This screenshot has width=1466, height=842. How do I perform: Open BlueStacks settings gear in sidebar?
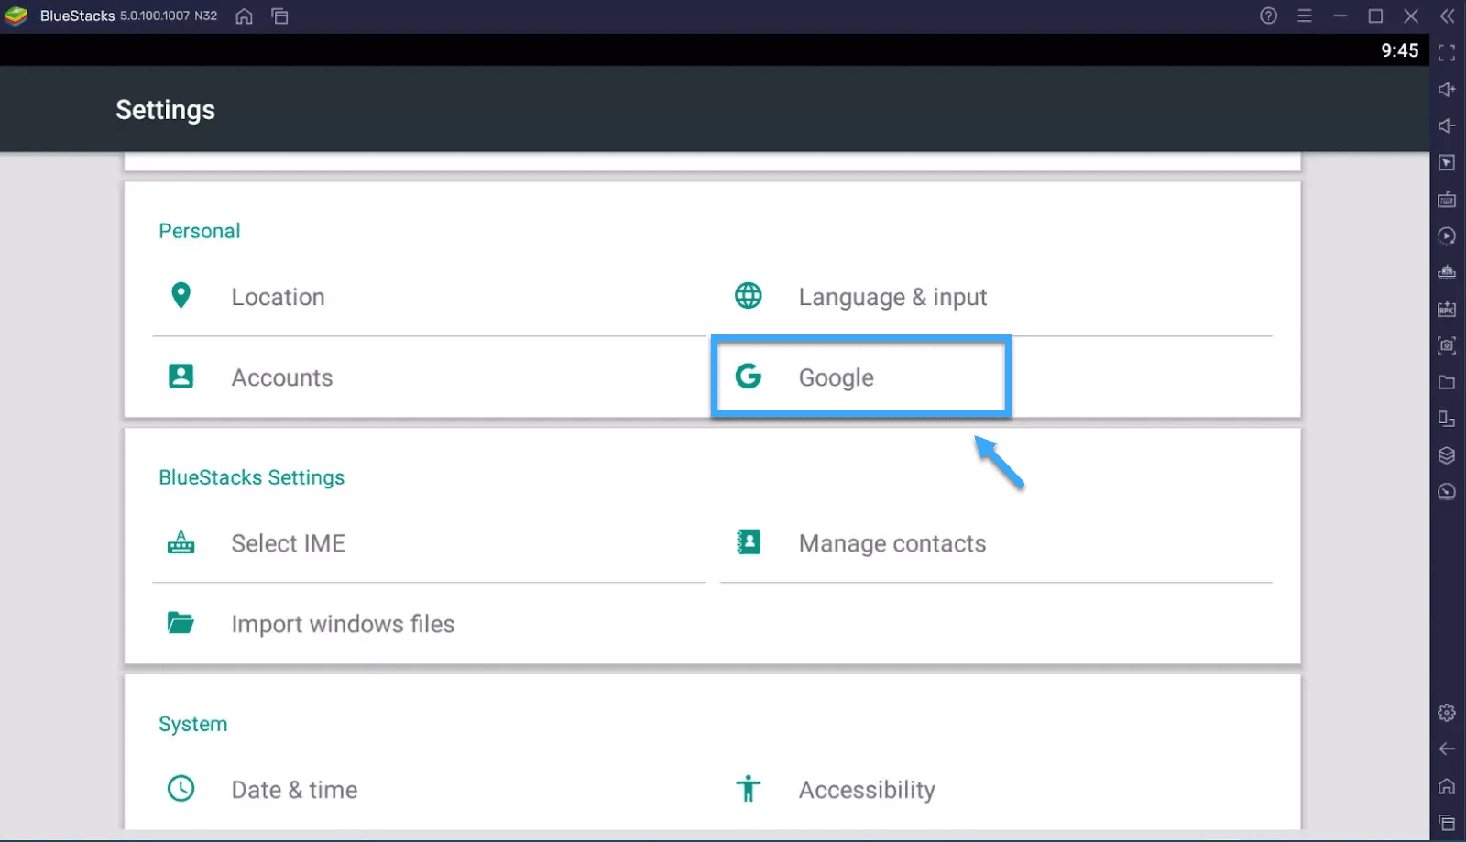click(x=1447, y=712)
